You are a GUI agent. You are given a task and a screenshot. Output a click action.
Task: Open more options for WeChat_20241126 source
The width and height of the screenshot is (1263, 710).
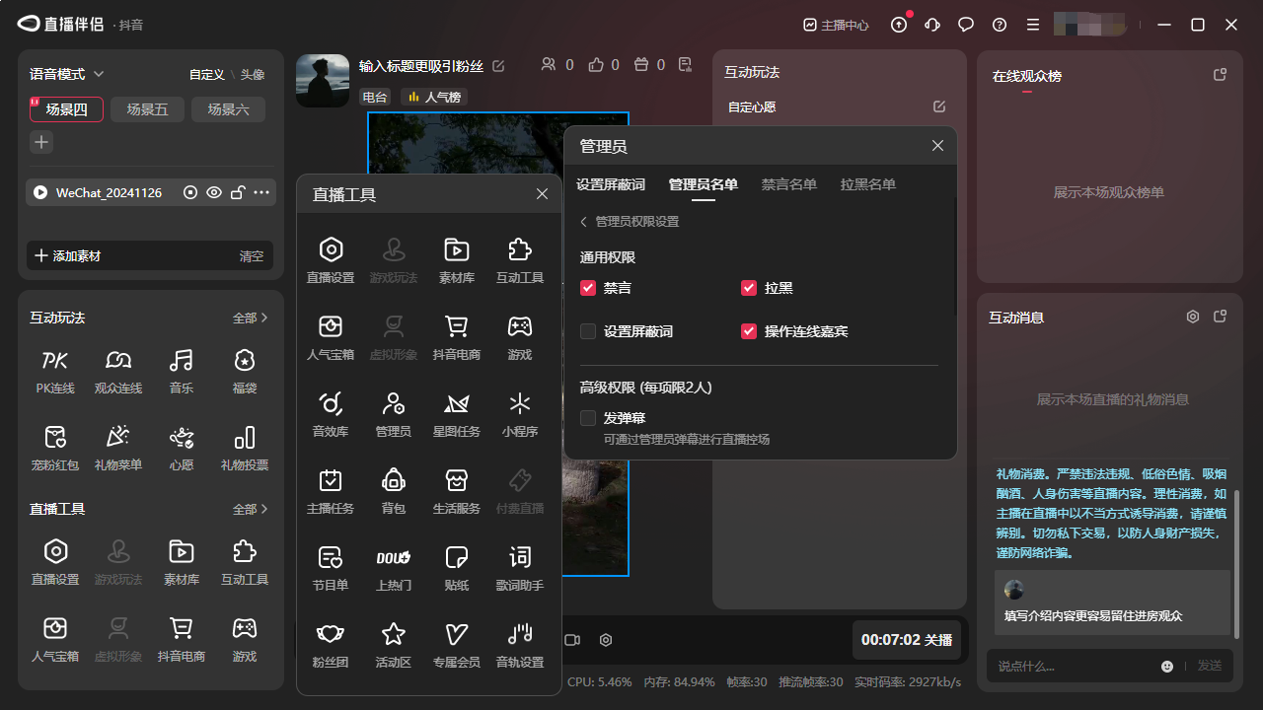[261, 192]
